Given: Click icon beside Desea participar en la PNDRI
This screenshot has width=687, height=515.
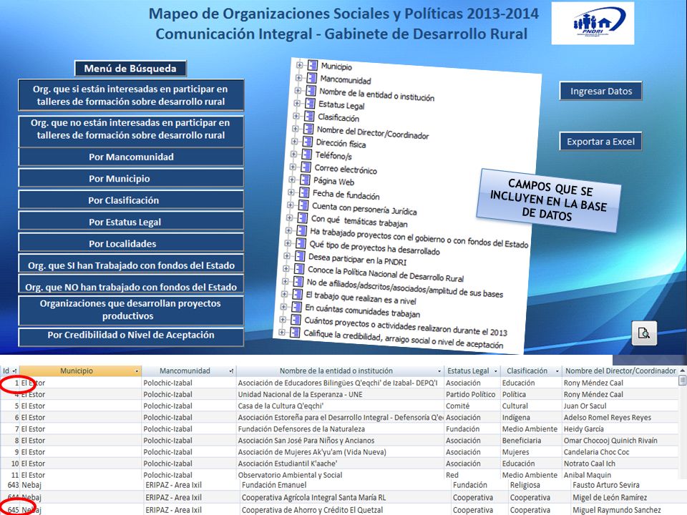Looking at the screenshot, I should [x=300, y=256].
